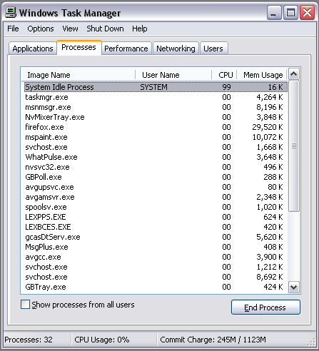Sort by the Mem Usage column header
319x351 pixels.
click(x=262, y=75)
